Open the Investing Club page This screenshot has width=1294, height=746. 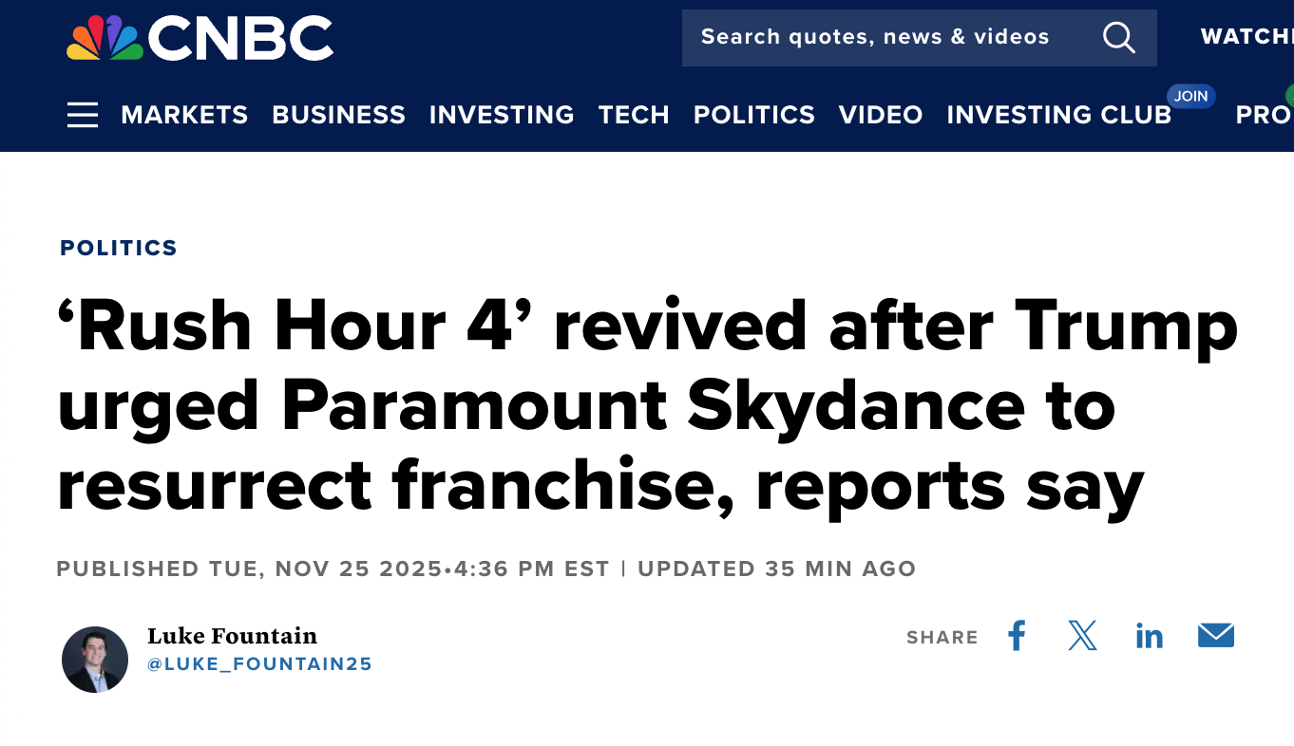(x=1058, y=116)
